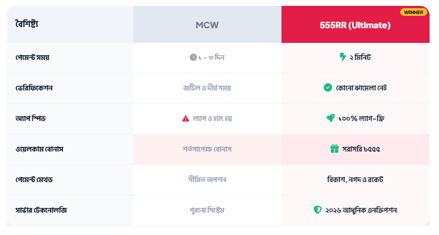Select the MCW column header
The width and height of the screenshot is (439, 235).
[x=207, y=25]
